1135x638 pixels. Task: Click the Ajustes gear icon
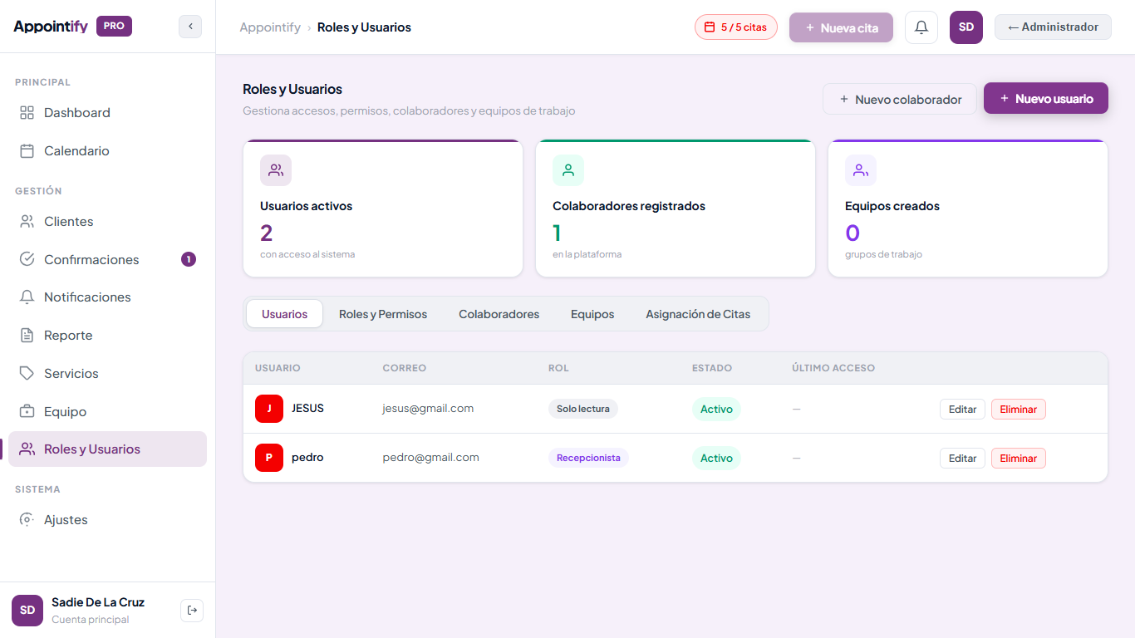[27, 519]
